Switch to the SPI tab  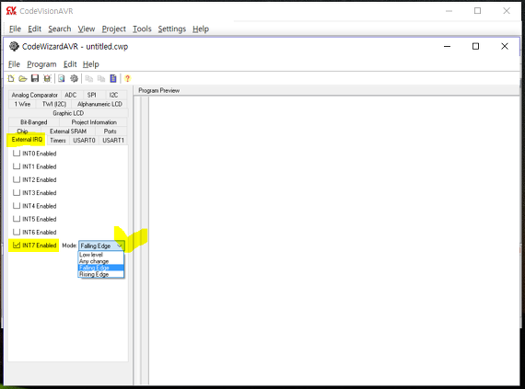(x=92, y=95)
